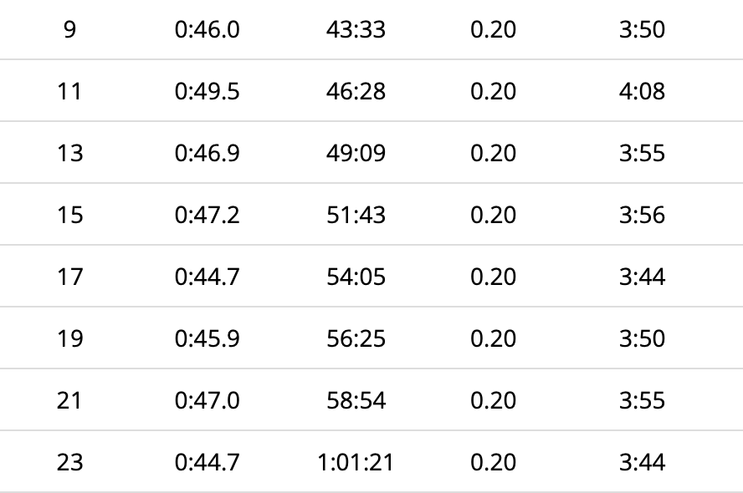This screenshot has height=493, width=743.
Task: Select lap number 9 cell
Action: point(69,29)
